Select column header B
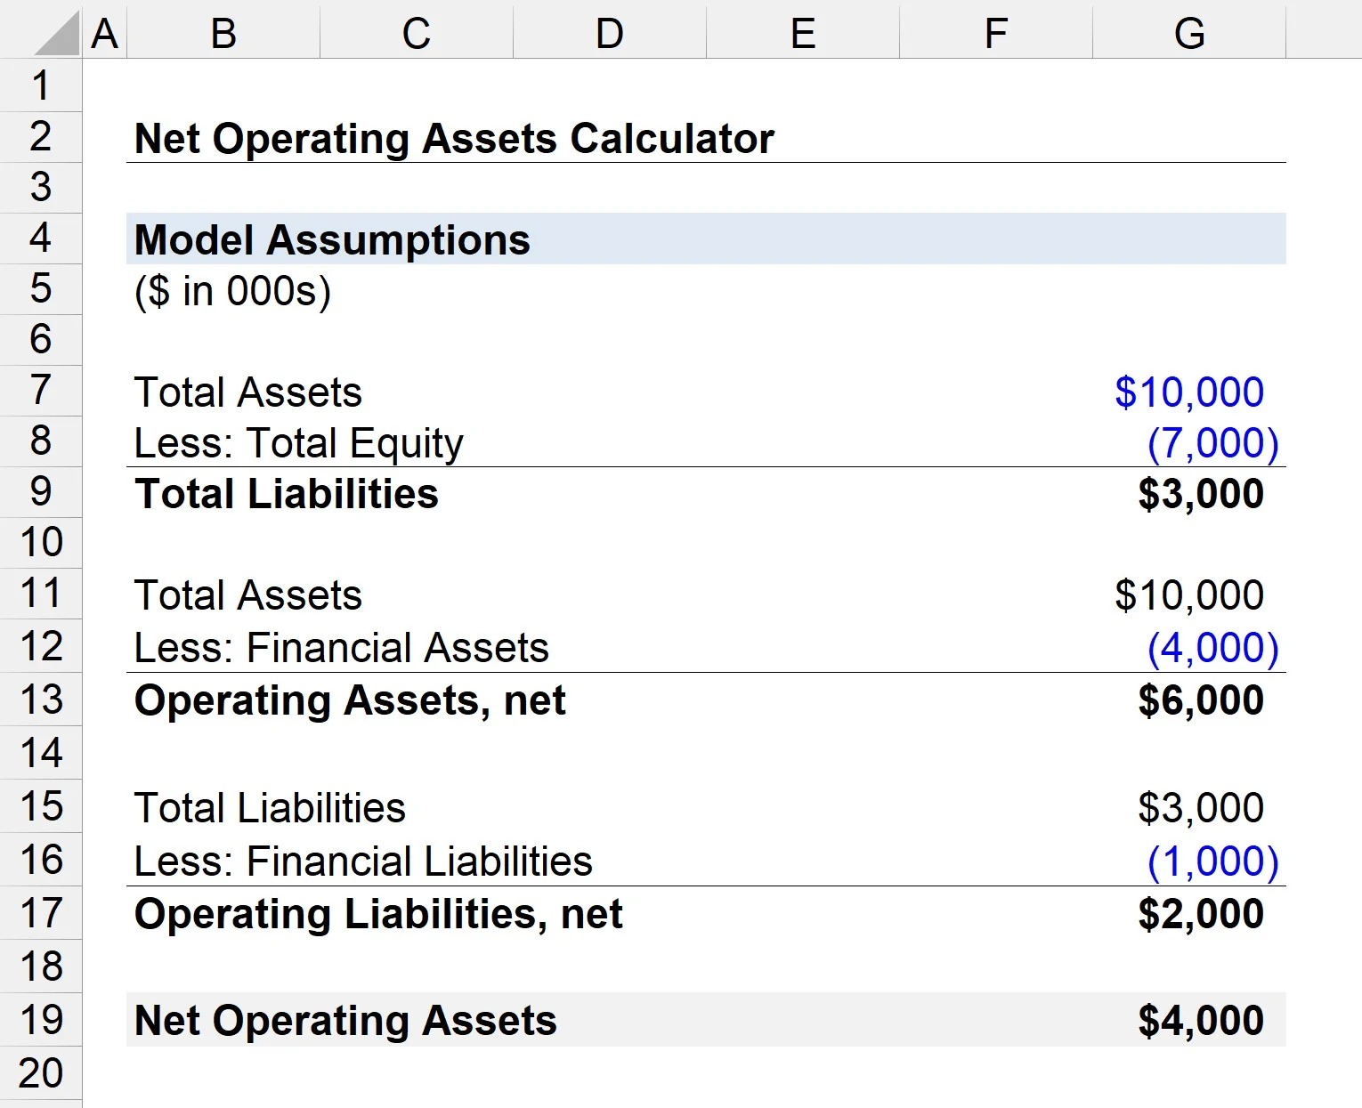Viewport: 1362px width, 1108px height. [x=221, y=34]
